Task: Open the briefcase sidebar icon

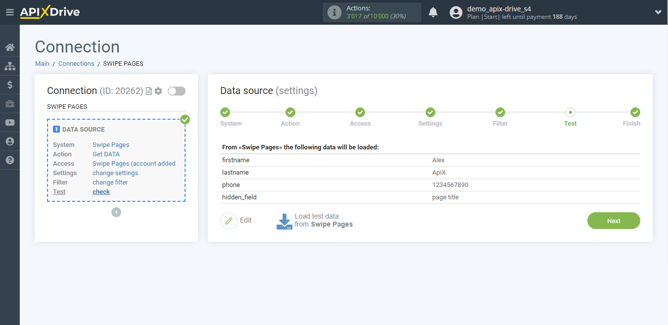Action: click(10, 104)
